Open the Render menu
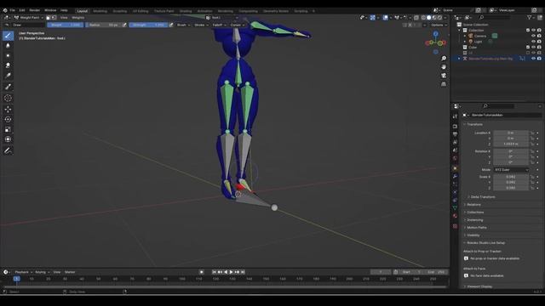545x306 pixels. tap(34, 10)
